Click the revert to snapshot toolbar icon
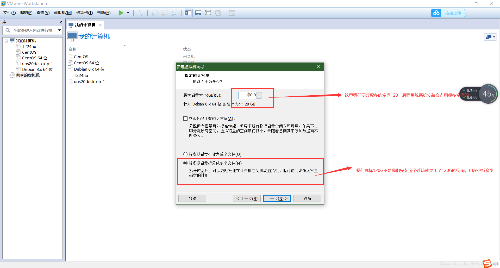 tap(165, 13)
